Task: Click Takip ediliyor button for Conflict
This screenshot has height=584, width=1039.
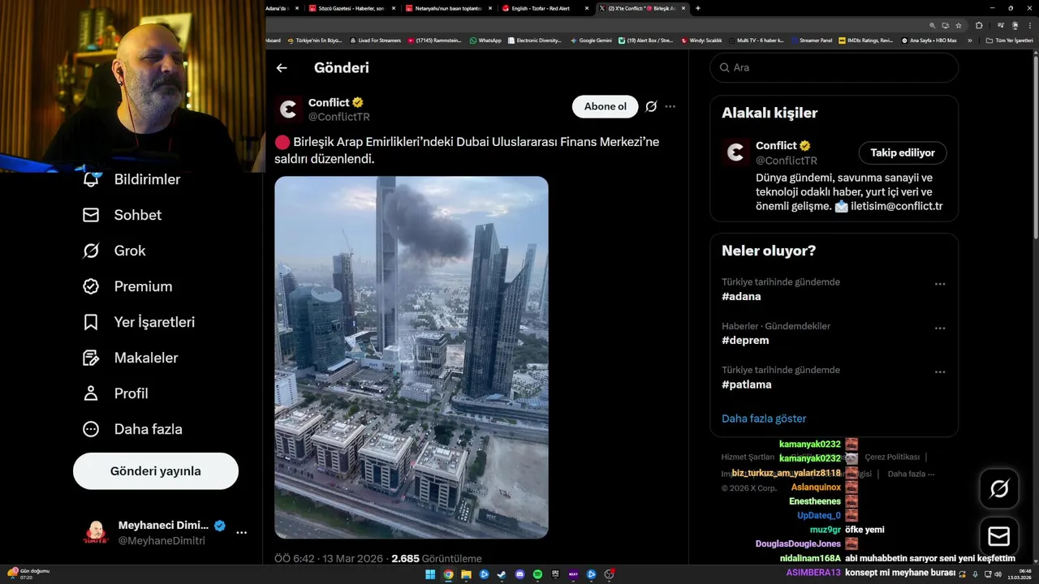Action: (x=903, y=152)
